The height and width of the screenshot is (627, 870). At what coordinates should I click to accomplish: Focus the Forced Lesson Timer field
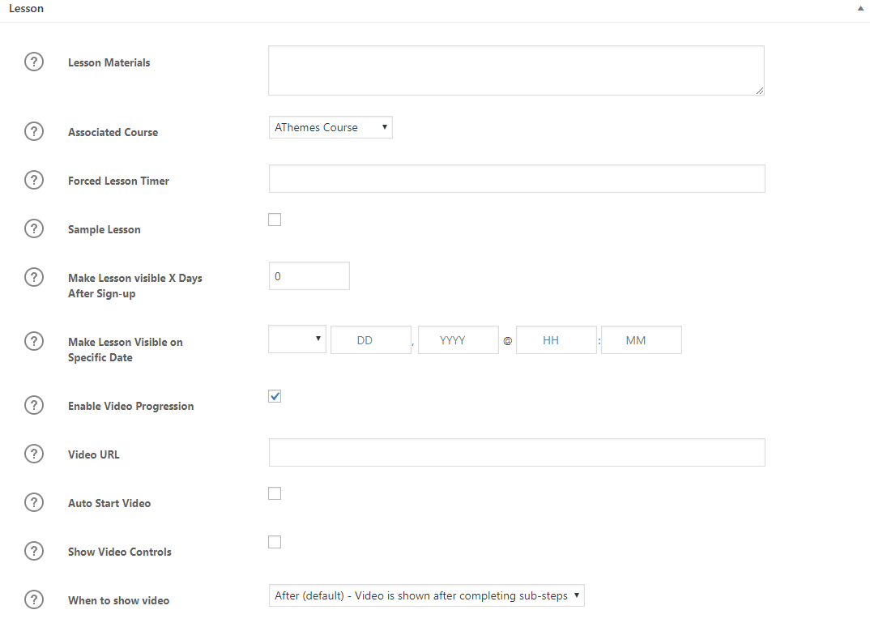(x=516, y=179)
